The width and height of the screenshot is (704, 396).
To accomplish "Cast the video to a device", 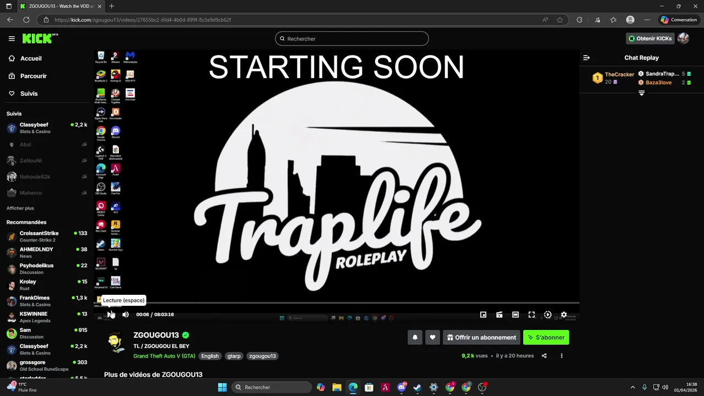I will (499, 315).
